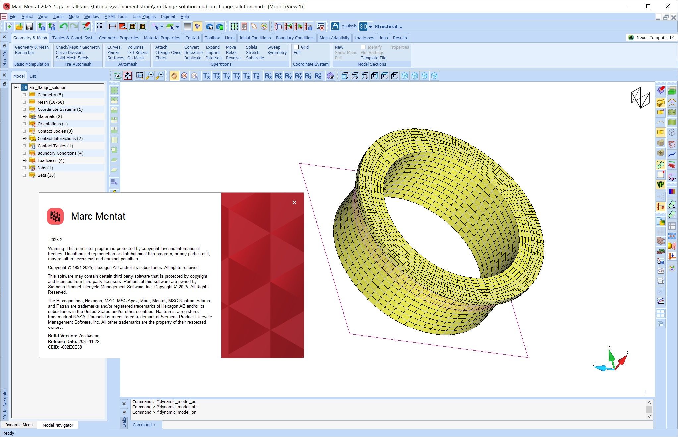678x437 pixels.
Task: Expand the Boundary Conditions (4) tree node
Action: click(x=24, y=153)
